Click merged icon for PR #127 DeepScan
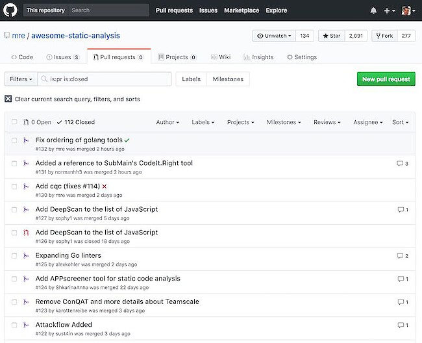Screen dimensions: 422x343 coord(26,209)
